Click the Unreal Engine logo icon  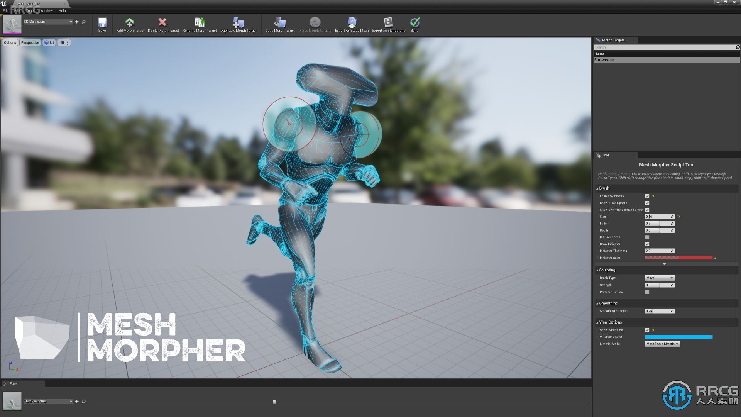pos(4,3)
